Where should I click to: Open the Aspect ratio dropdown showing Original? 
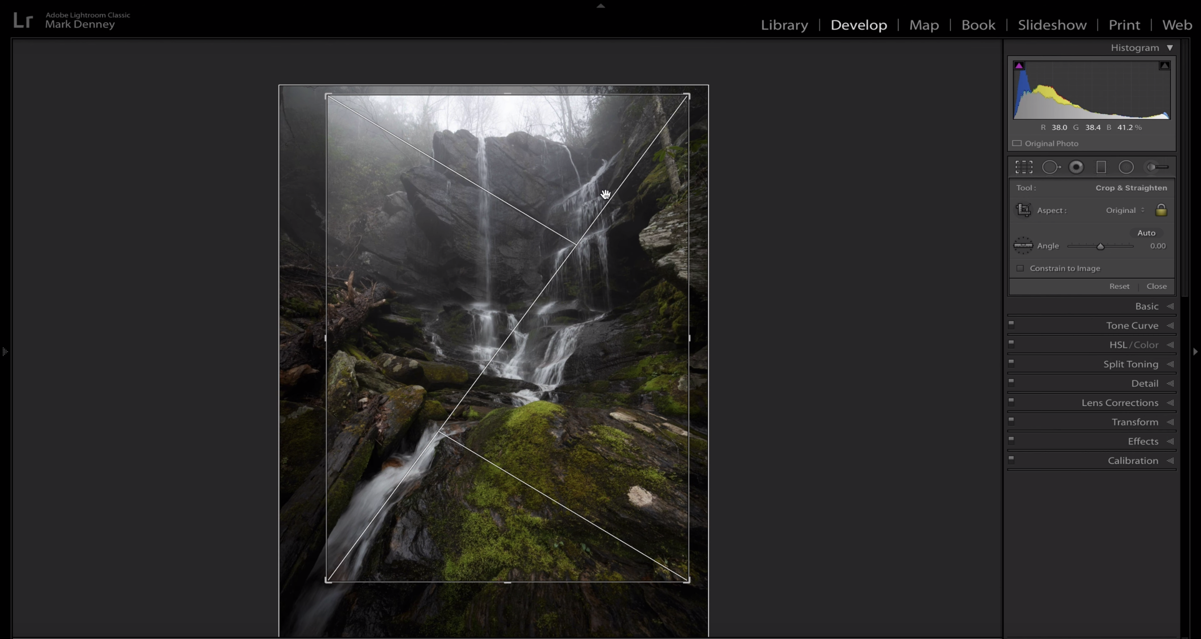1124,210
